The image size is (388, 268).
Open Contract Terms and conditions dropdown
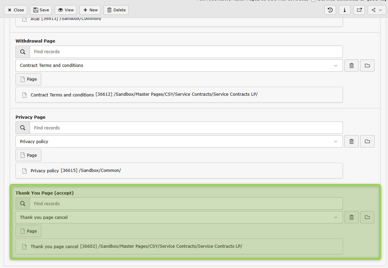pyautogui.click(x=179, y=66)
